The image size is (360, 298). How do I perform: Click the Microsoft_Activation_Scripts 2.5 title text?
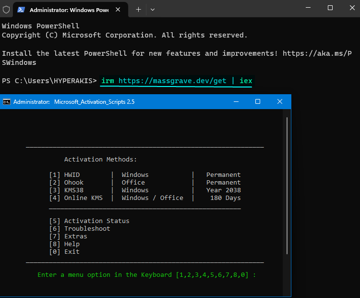coord(95,102)
